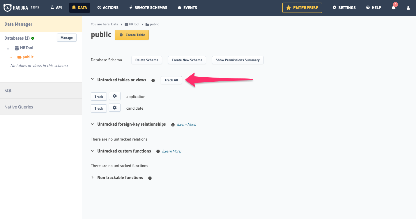Open Learn More link for foreign-key relationships

(x=187, y=125)
